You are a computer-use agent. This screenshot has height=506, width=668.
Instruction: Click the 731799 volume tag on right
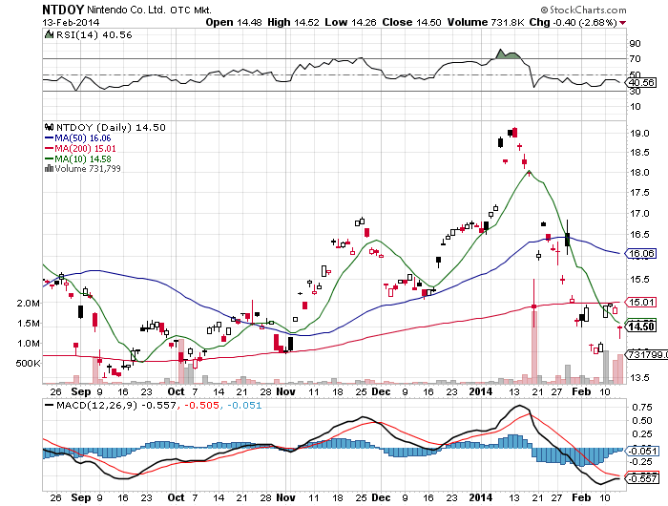pyautogui.click(x=647, y=354)
